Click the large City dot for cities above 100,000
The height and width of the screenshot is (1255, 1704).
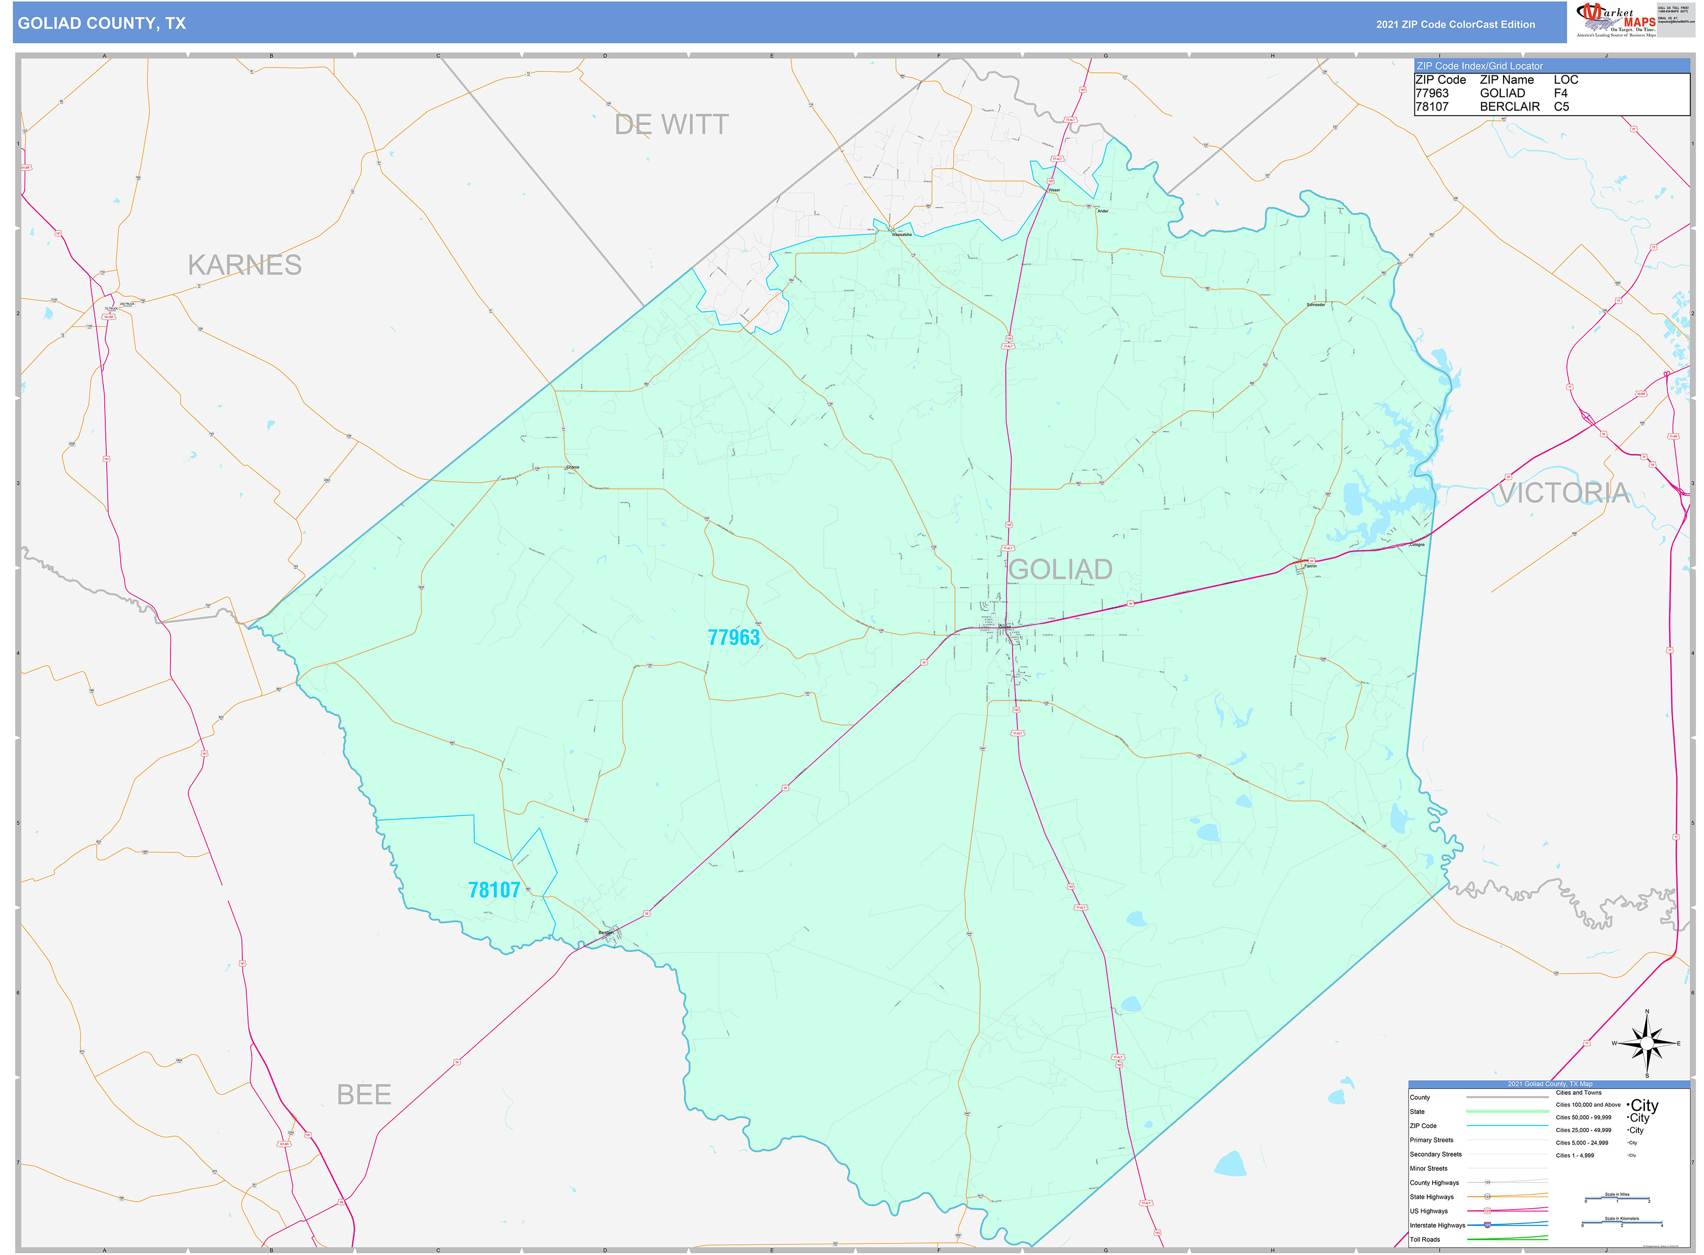(x=1629, y=1105)
